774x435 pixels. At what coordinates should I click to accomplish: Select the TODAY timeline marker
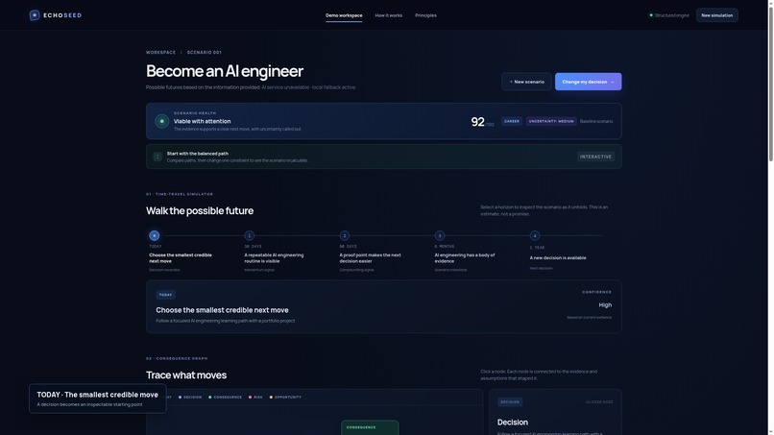coord(154,235)
